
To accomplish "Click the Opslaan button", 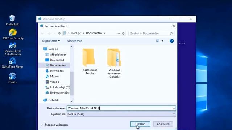I will click(140, 124).
